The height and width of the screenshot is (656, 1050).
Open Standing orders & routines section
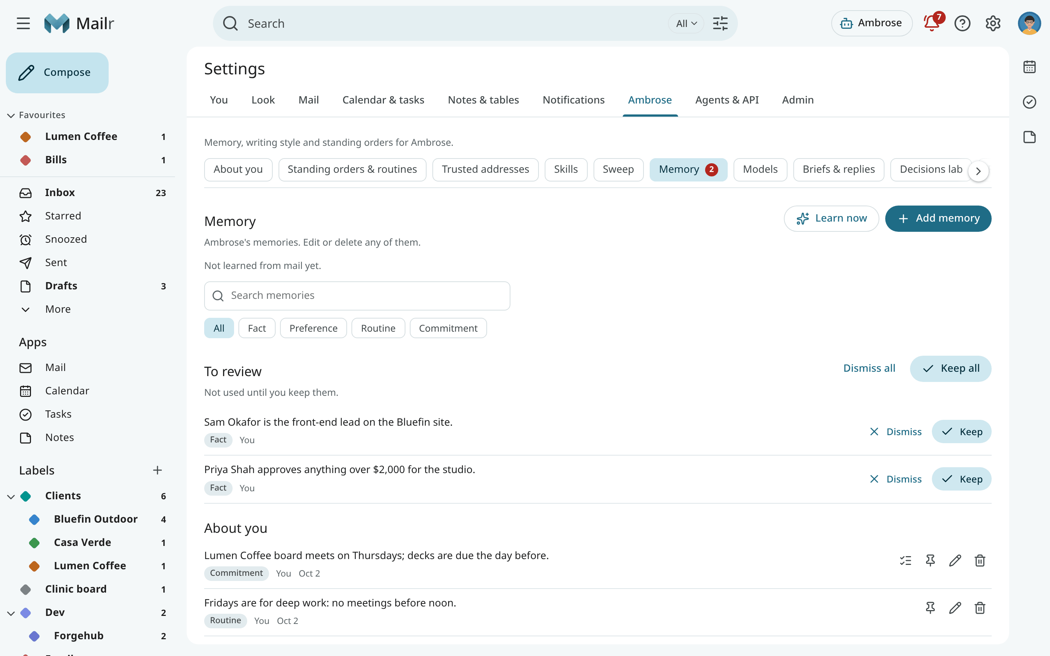[352, 169]
